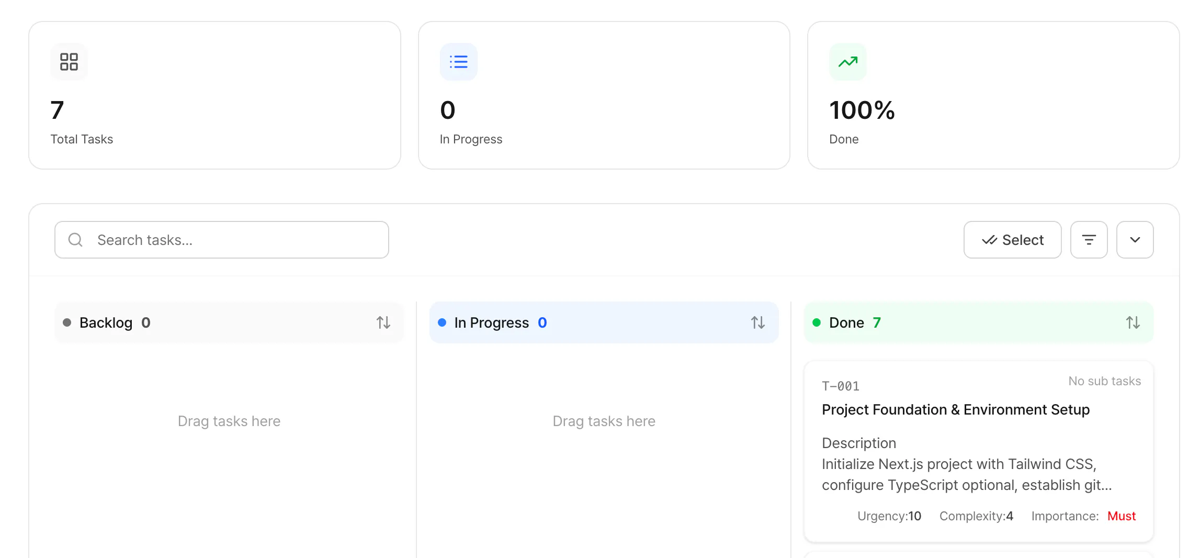
Task: Click the T-001 task ID
Action: coord(841,386)
